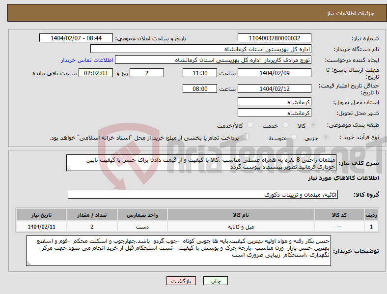387x294 pixels.
Task: Click the شرح کلی نیاز text area
Action: click(201, 163)
